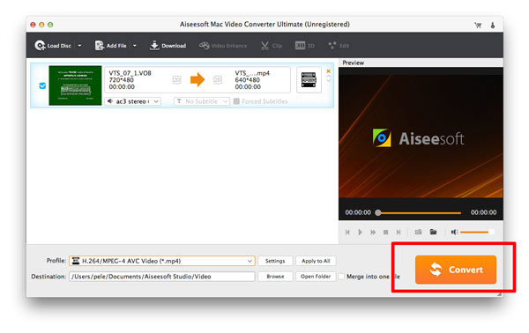Open the snapshot folder icon under the preview
The image size is (529, 333).
(433, 232)
